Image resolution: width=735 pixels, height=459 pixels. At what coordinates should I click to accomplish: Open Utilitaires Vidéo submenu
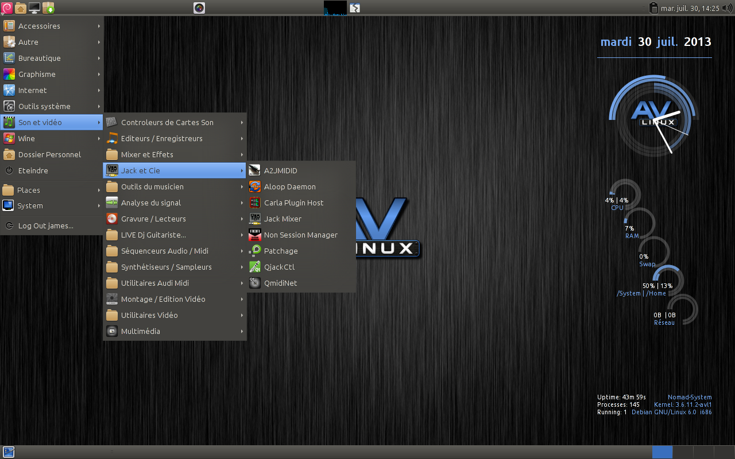175,315
